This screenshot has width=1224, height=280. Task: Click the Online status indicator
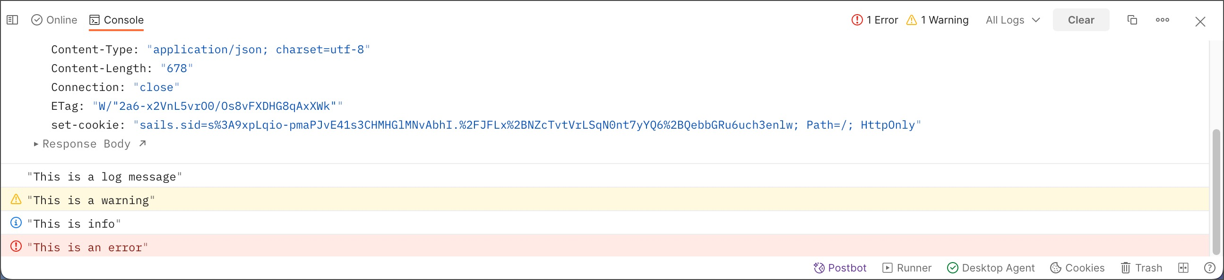[x=54, y=20]
